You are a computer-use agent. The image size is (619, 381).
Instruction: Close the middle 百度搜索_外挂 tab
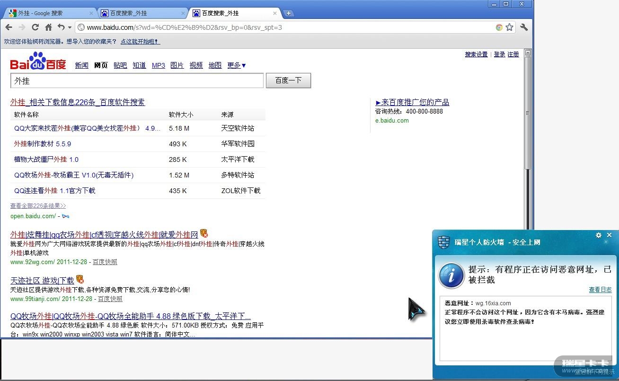click(x=184, y=13)
